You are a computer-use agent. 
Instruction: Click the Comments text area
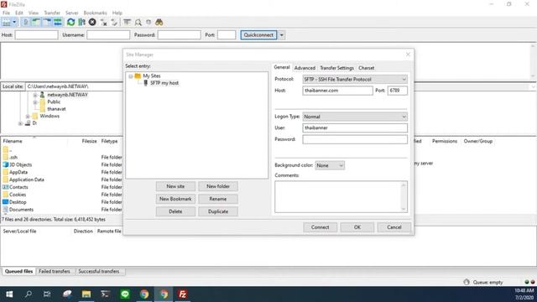tap(341, 196)
